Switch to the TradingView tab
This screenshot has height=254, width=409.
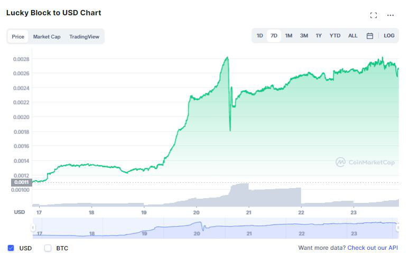[84, 37]
